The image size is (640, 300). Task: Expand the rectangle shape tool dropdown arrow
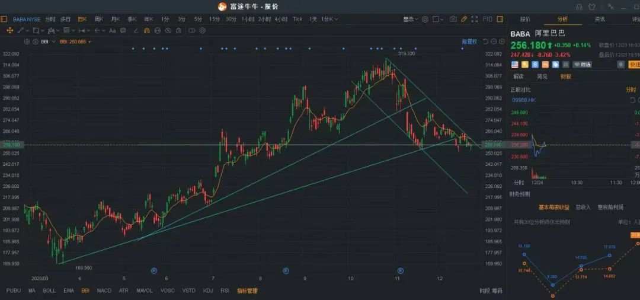(x=43, y=31)
